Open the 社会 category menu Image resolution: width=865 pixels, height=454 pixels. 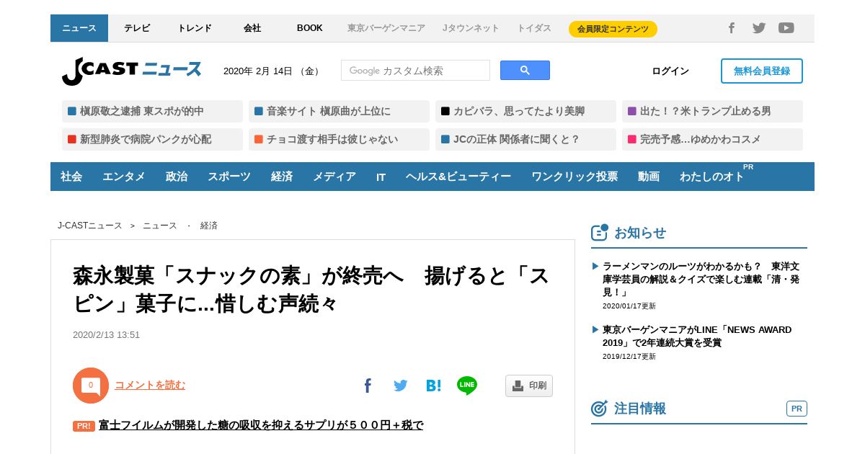(x=71, y=177)
